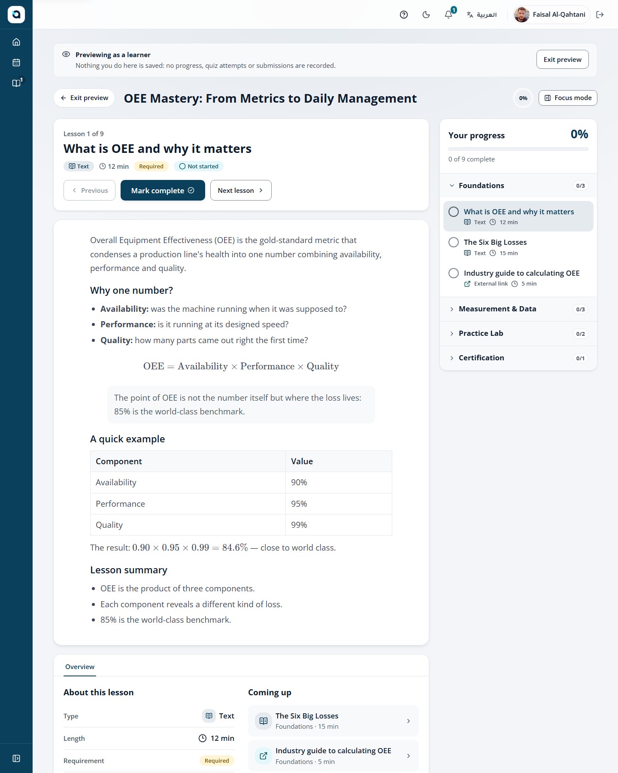This screenshot has width=618, height=773.
Task: Click Exit preview button in banner
Action: 562,59
